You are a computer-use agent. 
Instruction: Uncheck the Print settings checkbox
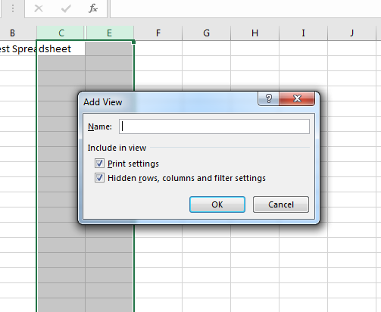[x=99, y=164]
